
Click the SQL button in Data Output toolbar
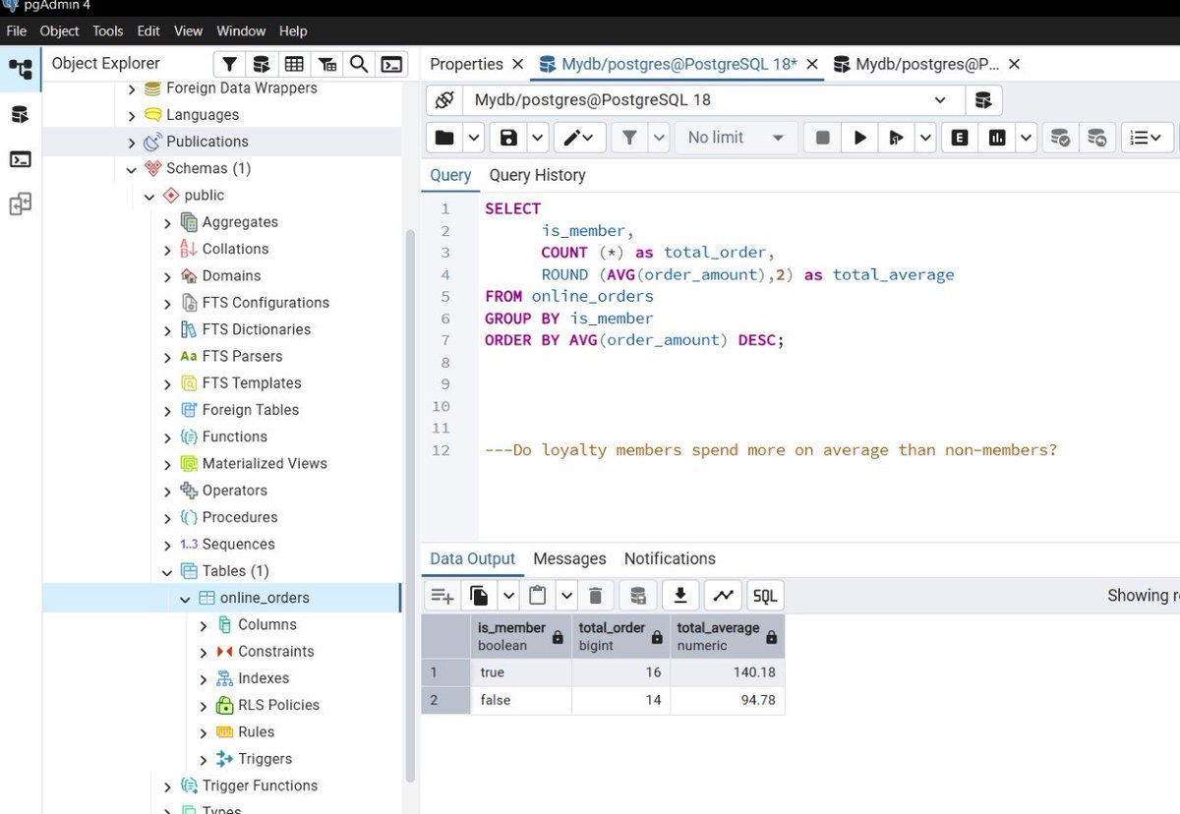click(x=765, y=595)
